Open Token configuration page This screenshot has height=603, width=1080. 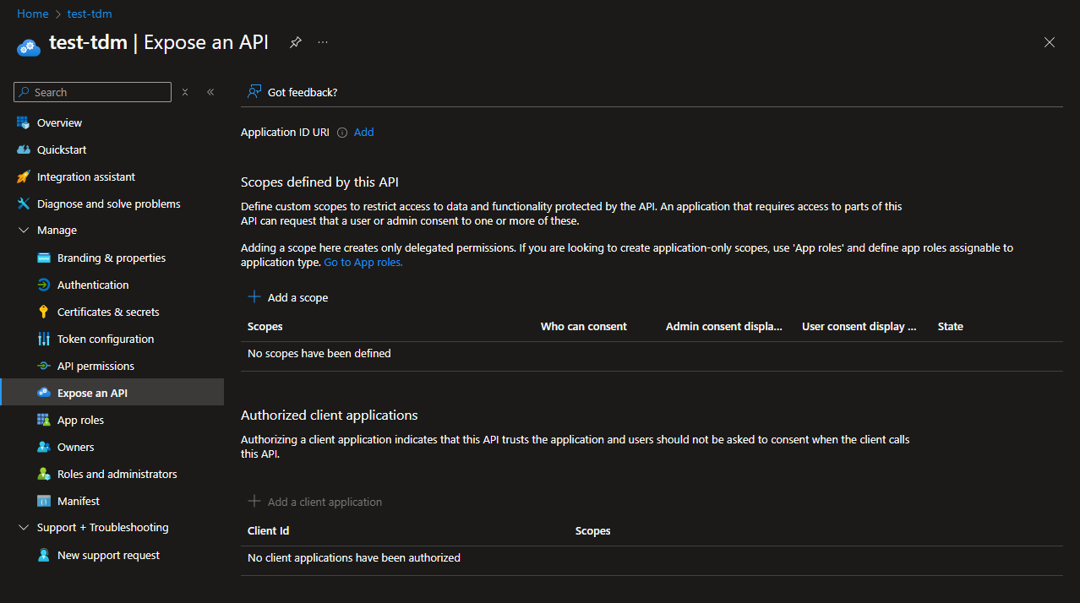coord(106,339)
